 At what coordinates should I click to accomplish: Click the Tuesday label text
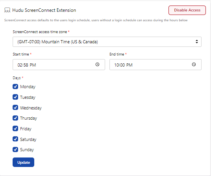coord(28,97)
